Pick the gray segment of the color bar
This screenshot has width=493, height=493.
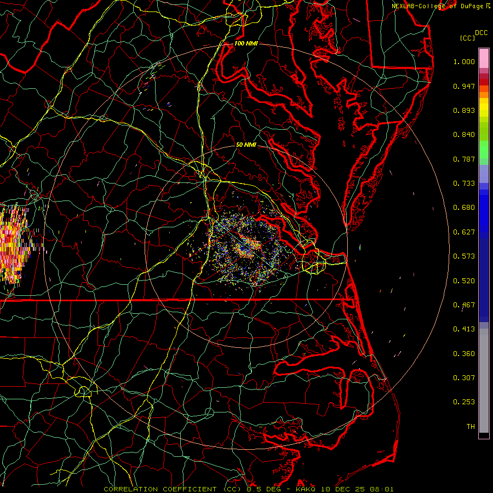click(x=484, y=381)
